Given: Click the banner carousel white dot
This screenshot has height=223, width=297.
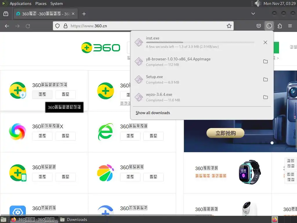Looking at the screenshot, I should tap(272, 143).
